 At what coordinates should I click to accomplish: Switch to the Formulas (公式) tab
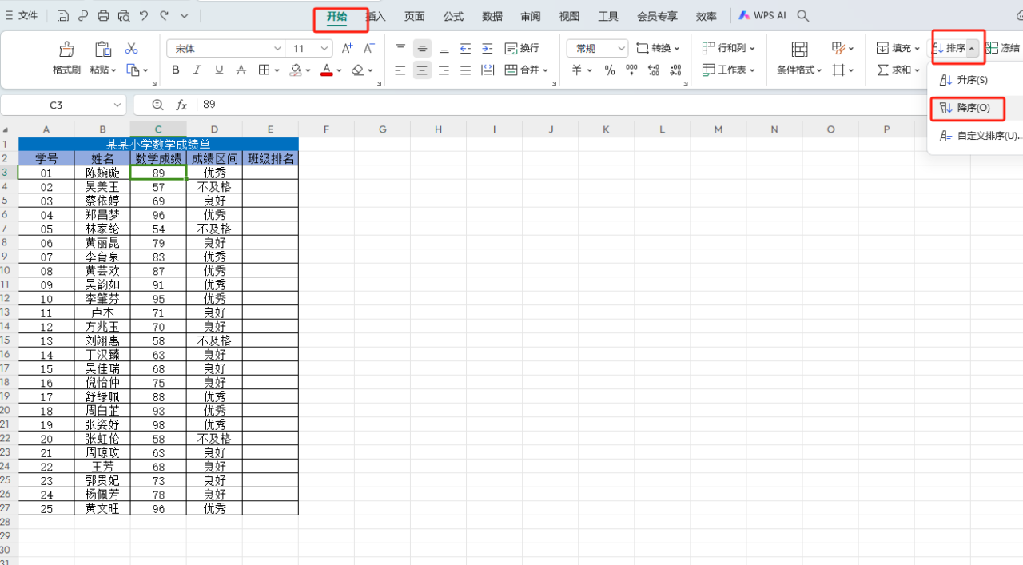tap(453, 16)
